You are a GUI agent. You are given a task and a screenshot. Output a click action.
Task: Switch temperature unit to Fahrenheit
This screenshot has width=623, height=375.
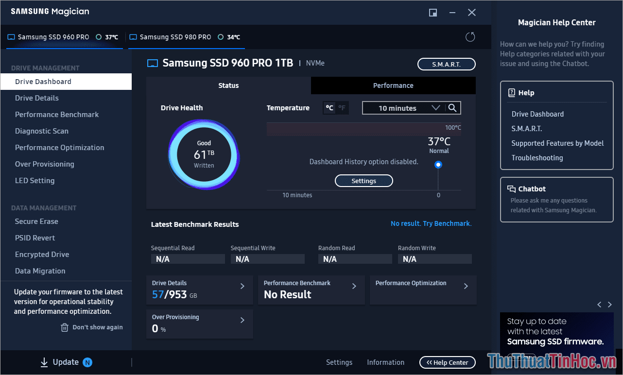342,108
